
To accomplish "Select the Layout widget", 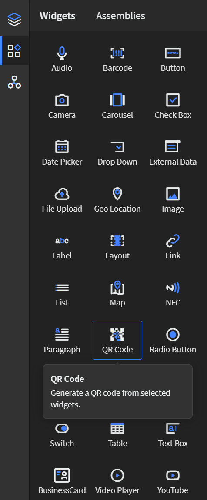I will pos(117,247).
